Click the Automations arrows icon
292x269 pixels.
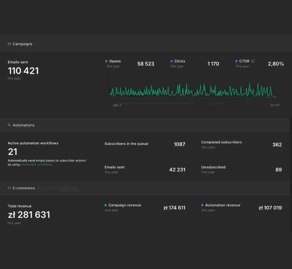point(9,125)
